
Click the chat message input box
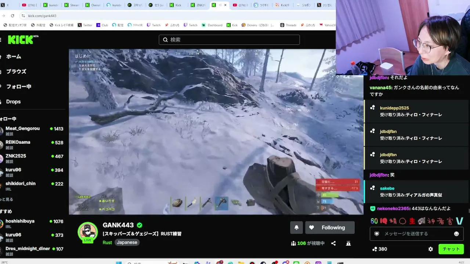click(x=416, y=234)
